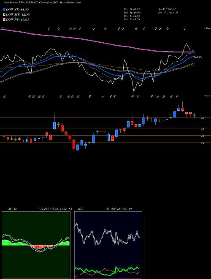The image size is (211, 279).
Task: Click the 'Tops' label beside the top markers
Action: pyautogui.click(x=207, y=28)
